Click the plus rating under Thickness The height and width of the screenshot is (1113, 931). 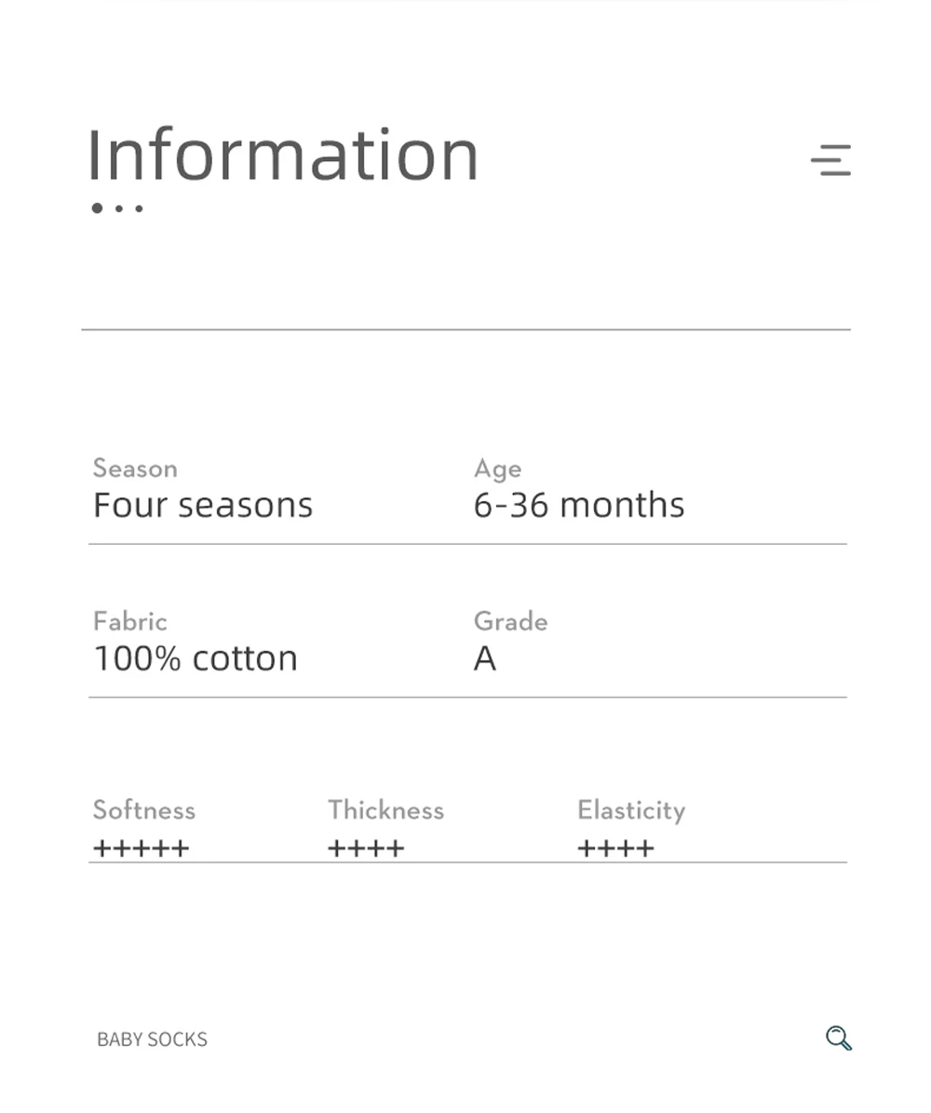tap(366, 848)
